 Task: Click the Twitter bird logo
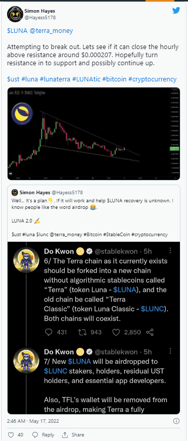176,11
